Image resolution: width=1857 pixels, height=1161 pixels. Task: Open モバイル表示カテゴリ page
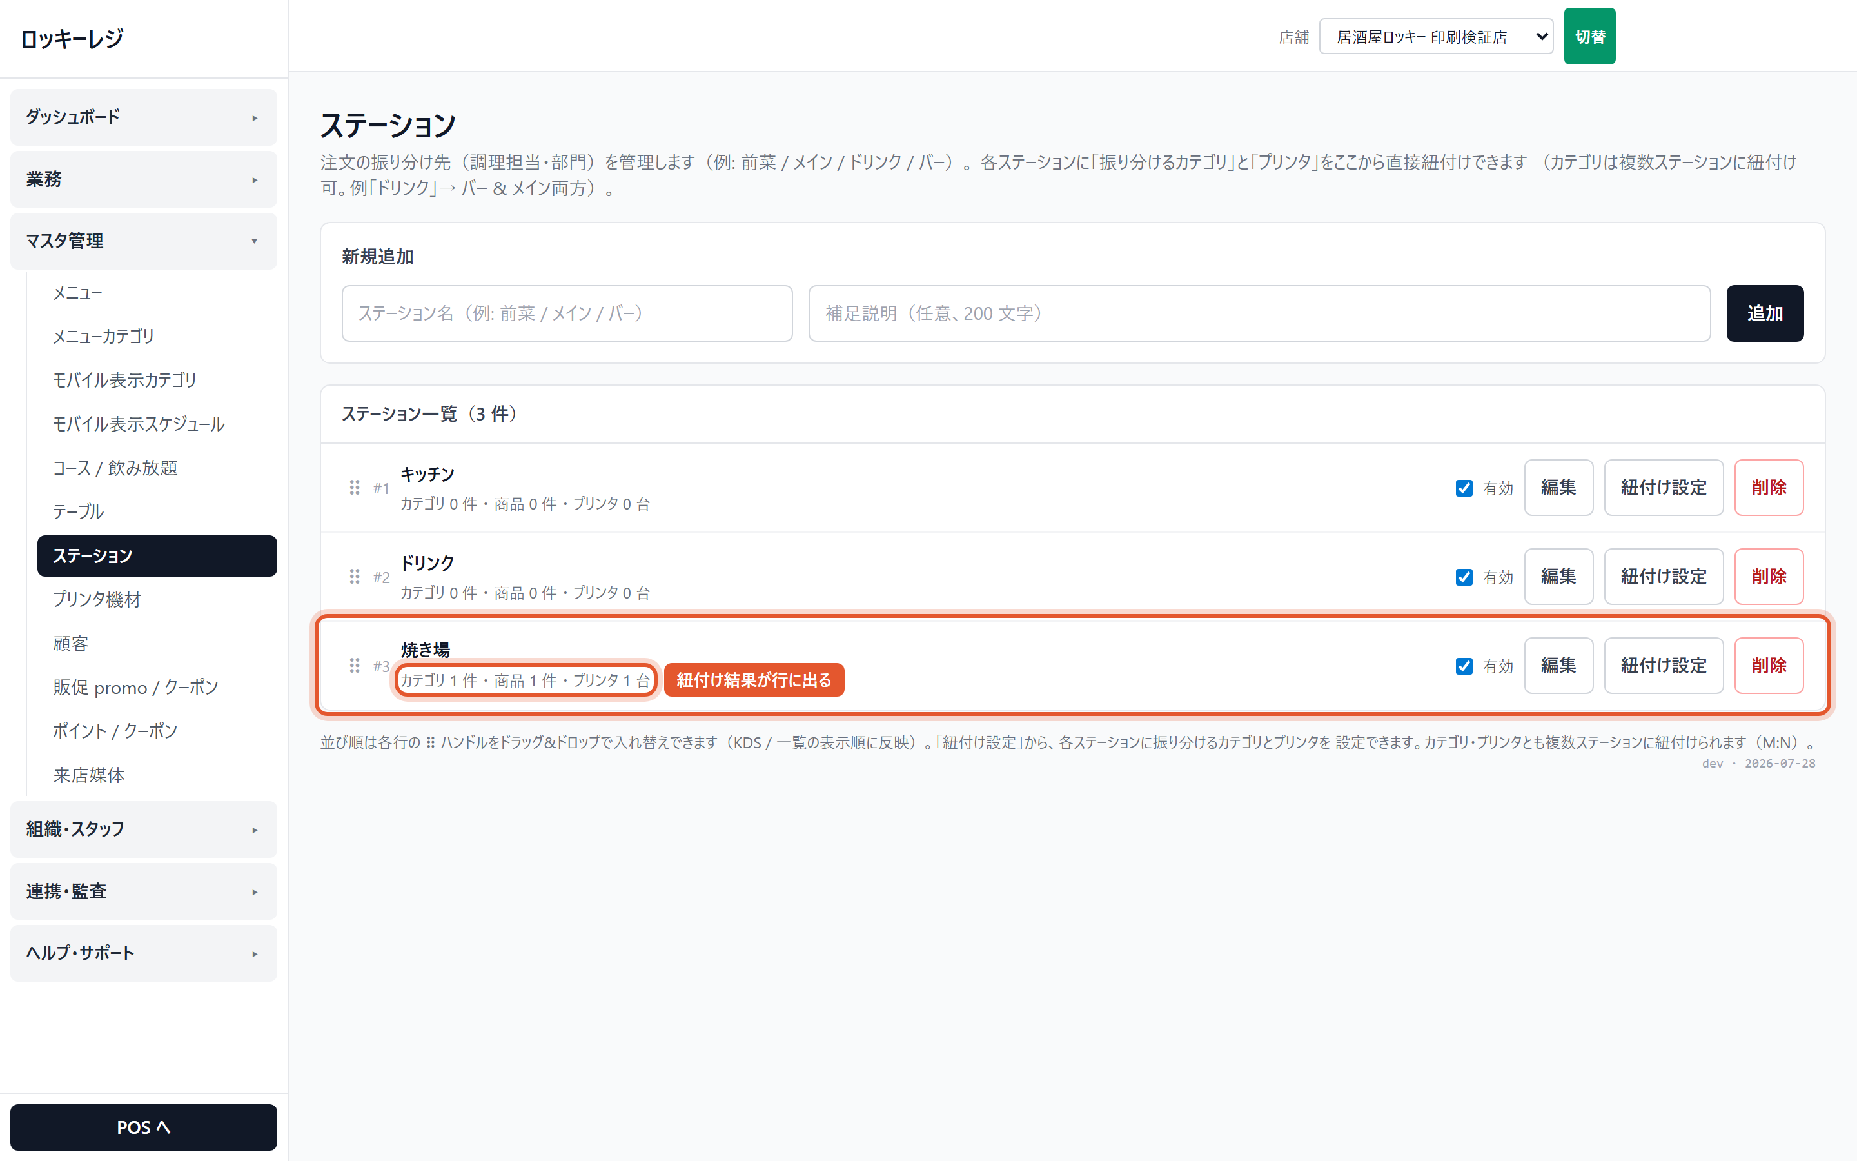click(157, 380)
